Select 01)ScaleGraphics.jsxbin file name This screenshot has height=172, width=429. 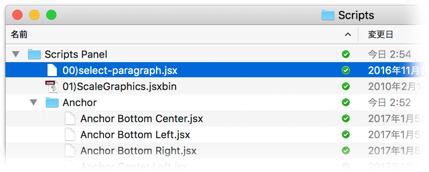pyautogui.click(x=120, y=87)
